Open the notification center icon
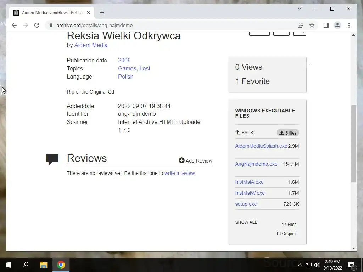This screenshot has width=363, height=272. (352, 265)
